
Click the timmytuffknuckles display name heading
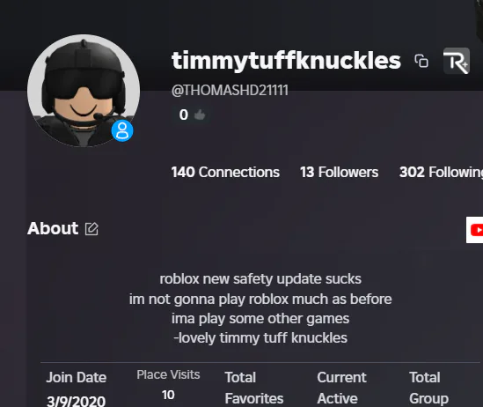286,61
